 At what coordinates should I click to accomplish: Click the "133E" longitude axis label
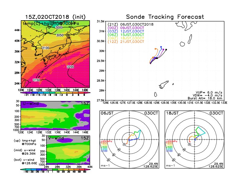coord(224,103)
